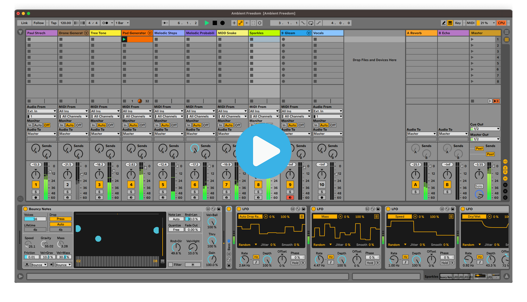Click the Key map mode button
This screenshot has width=527, height=302.
pyautogui.click(x=458, y=23)
